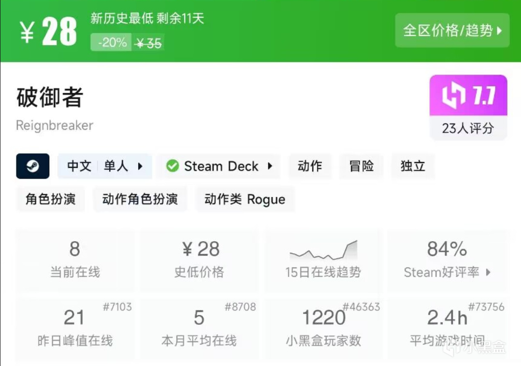Image resolution: width=521 pixels, height=366 pixels.
Task: Select the 独立 genre tag
Action: click(413, 166)
